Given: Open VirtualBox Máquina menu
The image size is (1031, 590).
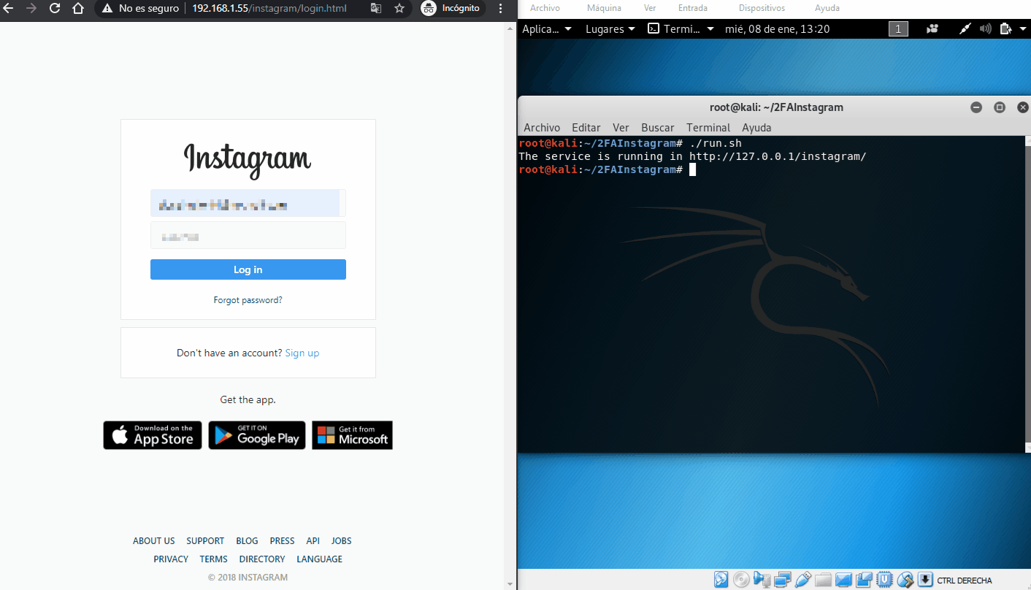Looking at the screenshot, I should (x=604, y=8).
